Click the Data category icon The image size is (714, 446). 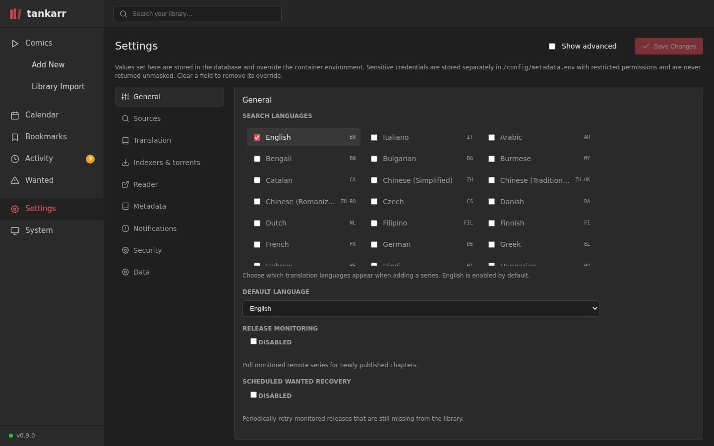coord(125,273)
